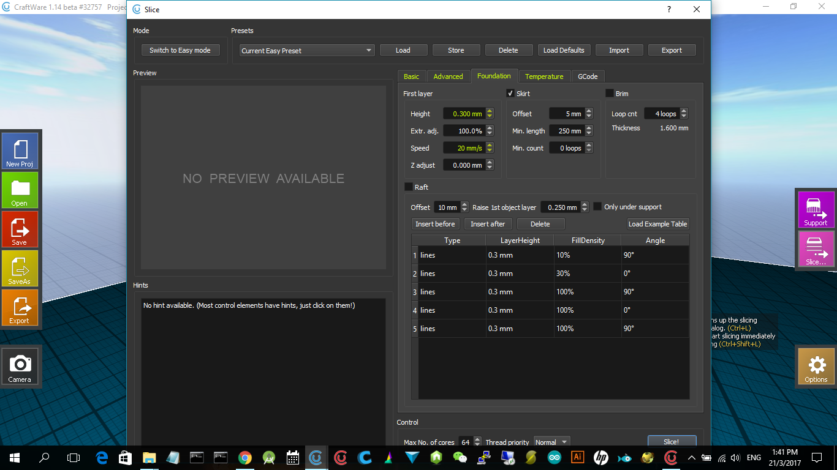Screen dimensions: 837x470
Task: Click Load Example Table button
Action: pyautogui.click(x=658, y=224)
